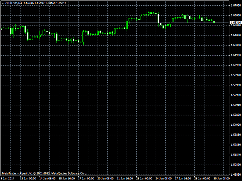Click the 15 Jan 16:00 time label
This screenshot has height=181, width=242.
tap(67, 178)
